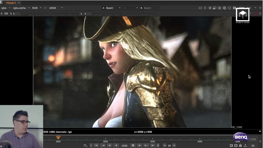Image resolution: width=263 pixels, height=148 pixels.
Task: Adjust the gain slider
Action: (50, 13)
